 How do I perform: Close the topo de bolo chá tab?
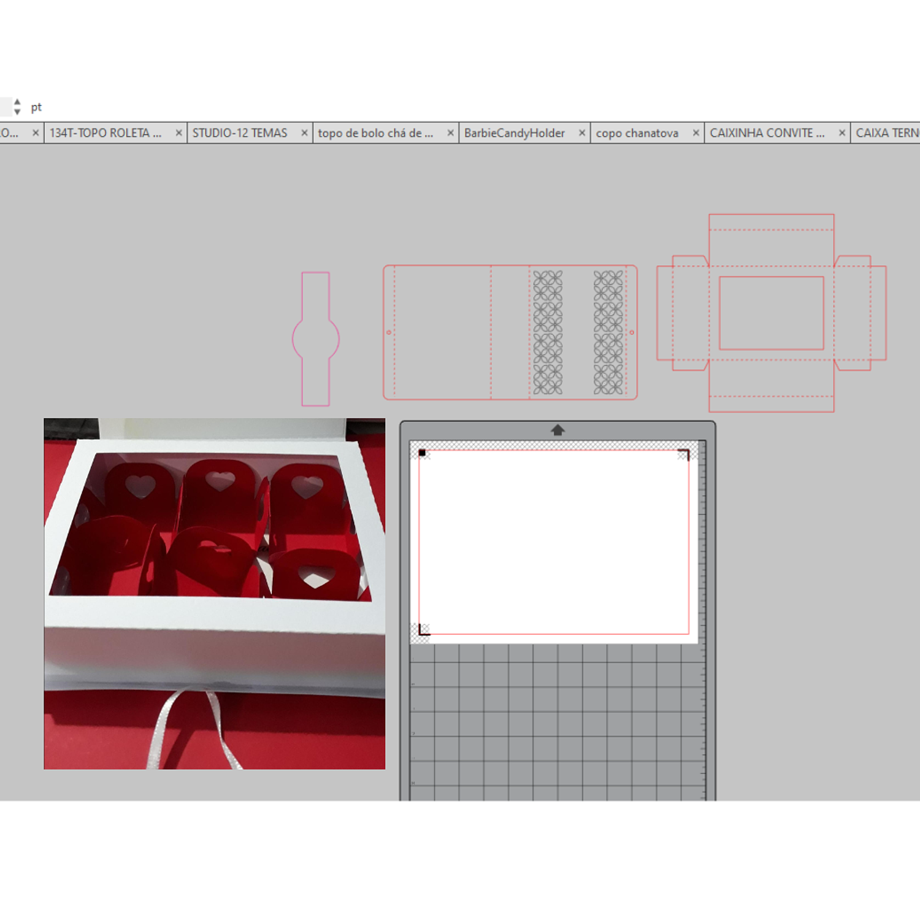click(x=450, y=133)
